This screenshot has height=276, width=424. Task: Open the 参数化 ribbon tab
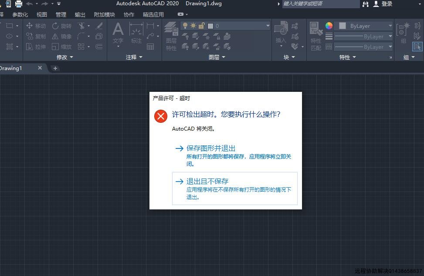point(20,14)
